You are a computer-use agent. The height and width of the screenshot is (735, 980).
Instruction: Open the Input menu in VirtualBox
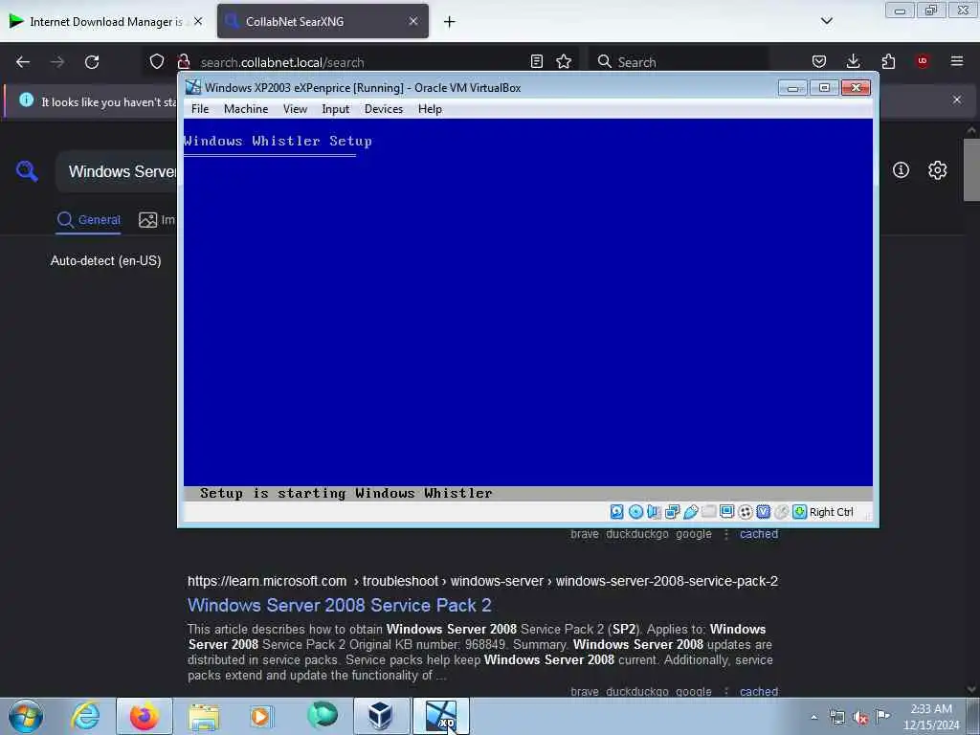(x=336, y=109)
